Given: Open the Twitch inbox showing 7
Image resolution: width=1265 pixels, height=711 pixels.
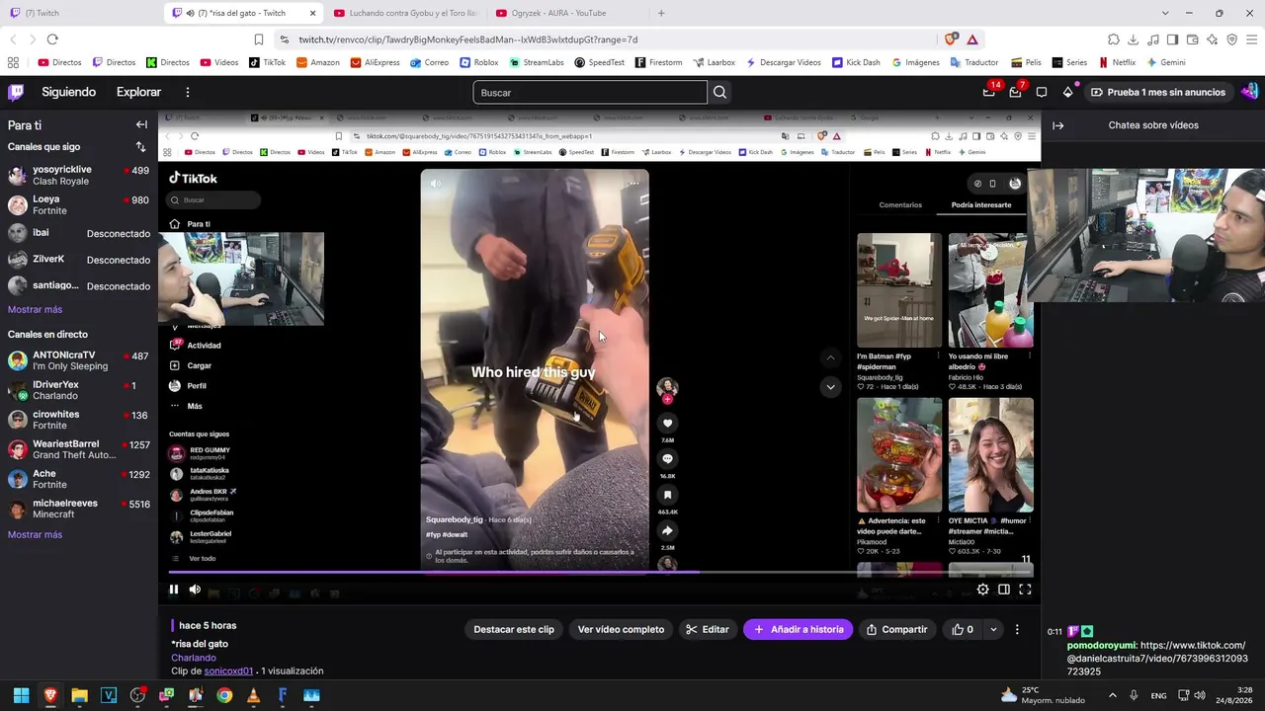Looking at the screenshot, I should [x=1016, y=92].
